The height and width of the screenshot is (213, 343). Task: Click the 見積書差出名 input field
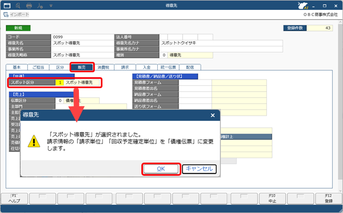195,89
